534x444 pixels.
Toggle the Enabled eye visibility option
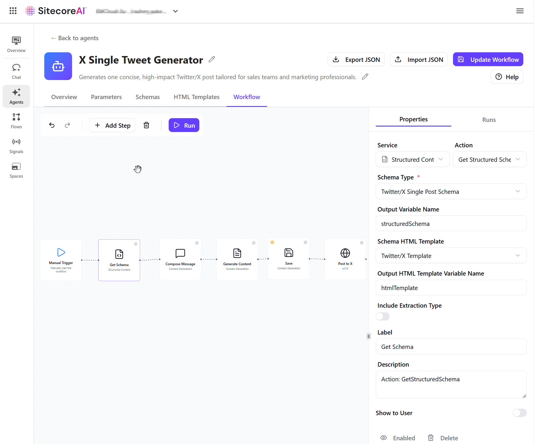398,438
